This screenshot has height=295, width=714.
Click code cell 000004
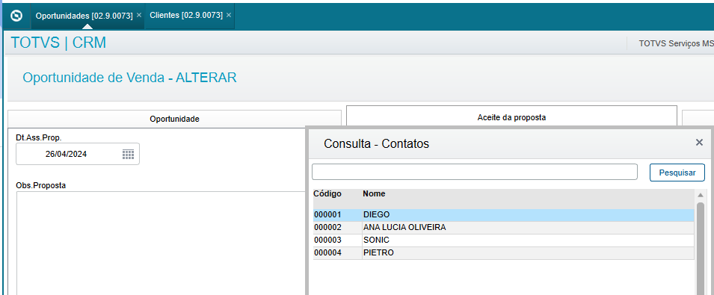(327, 252)
